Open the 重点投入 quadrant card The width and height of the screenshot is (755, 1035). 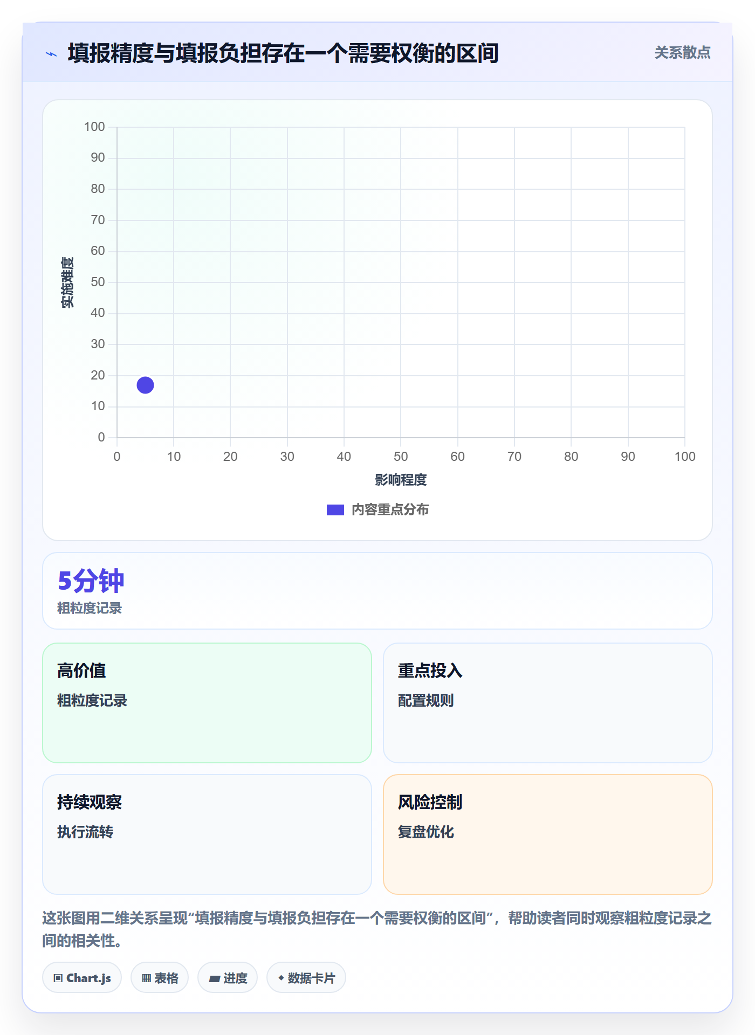tap(547, 702)
